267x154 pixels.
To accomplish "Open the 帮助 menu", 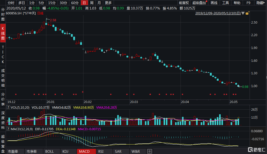I will [237, 3].
